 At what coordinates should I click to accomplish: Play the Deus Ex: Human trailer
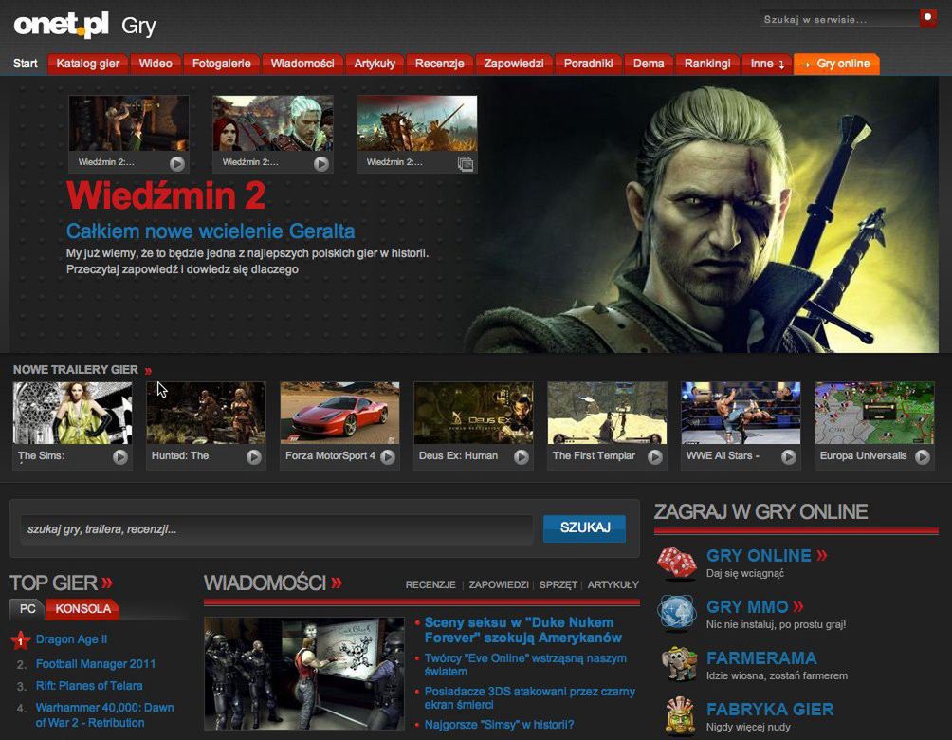tap(521, 457)
